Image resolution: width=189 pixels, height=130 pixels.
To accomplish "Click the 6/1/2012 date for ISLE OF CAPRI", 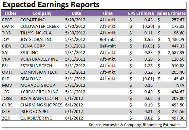I will (74, 112).
